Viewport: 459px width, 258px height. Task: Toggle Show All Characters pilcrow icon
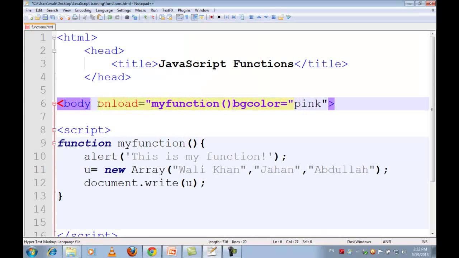186,17
